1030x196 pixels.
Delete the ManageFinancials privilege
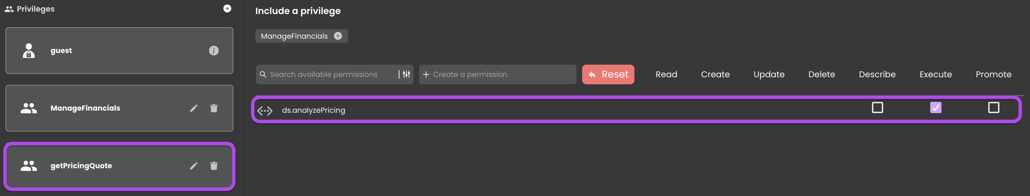tap(214, 108)
